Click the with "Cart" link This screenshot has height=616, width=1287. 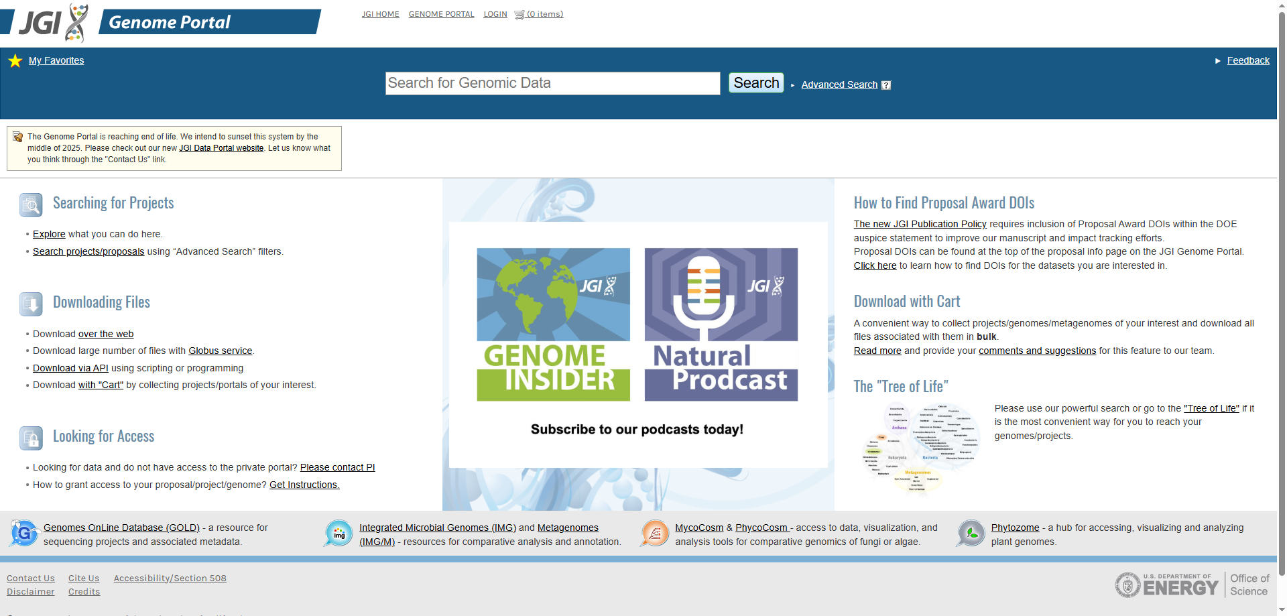click(101, 385)
